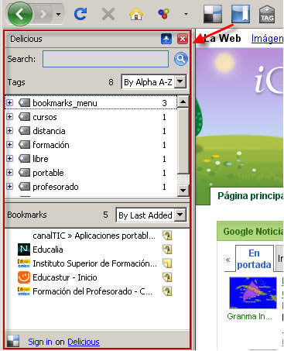Image resolution: width=284 pixels, height=351 pixels.
Task: Select the portable tag
Action: (48, 173)
